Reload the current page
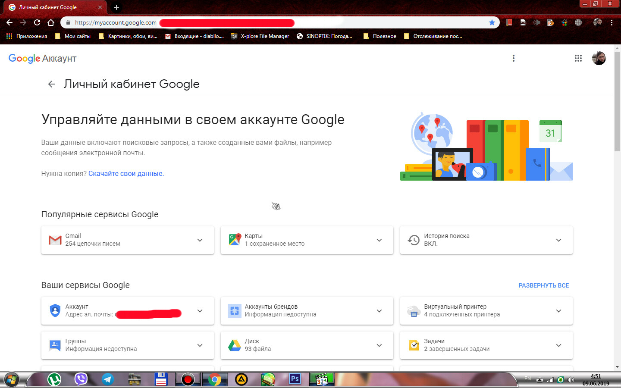The height and width of the screenshot is (388, 621). [37, 22]
